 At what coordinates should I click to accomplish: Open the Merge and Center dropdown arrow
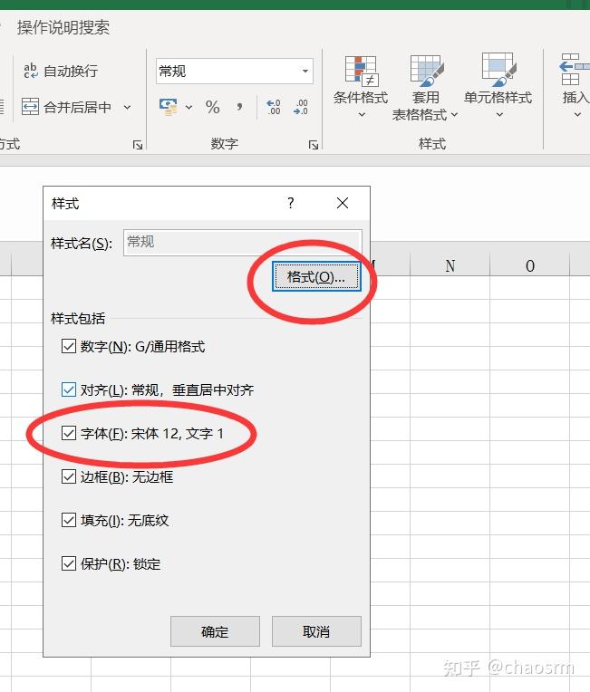click(127, 107)
